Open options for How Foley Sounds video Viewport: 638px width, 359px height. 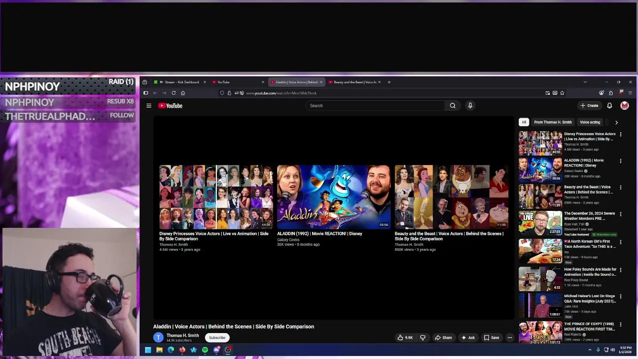pos(621,270)
